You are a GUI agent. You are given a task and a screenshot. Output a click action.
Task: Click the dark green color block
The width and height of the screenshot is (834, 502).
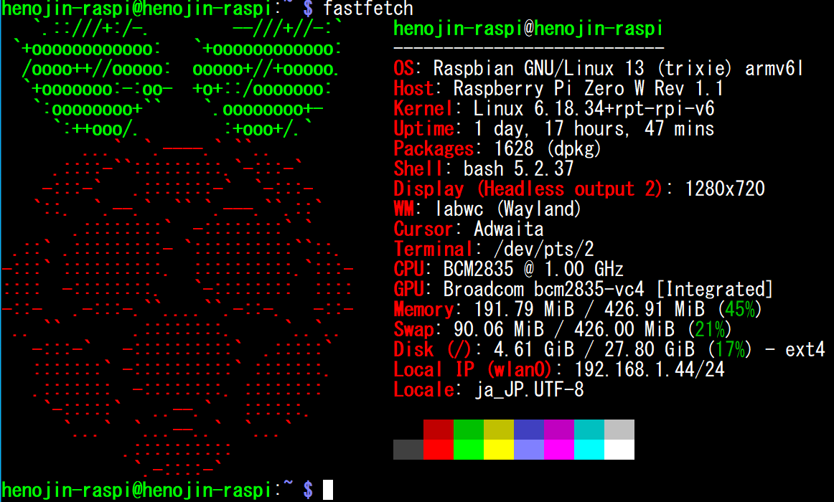tap(469, 430)
